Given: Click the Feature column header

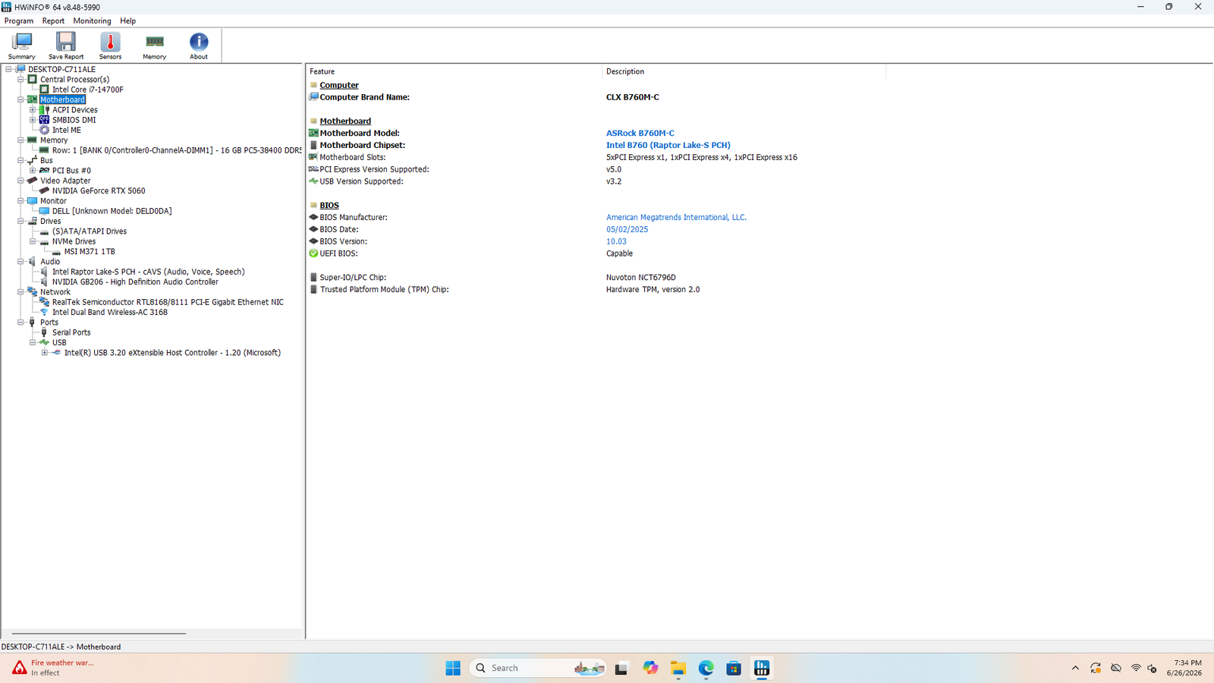Looking at the screenshot, I should point(454,71).
